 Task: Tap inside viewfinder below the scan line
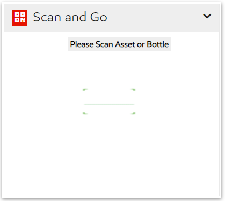pyautogui.click(x=109, y=109)
